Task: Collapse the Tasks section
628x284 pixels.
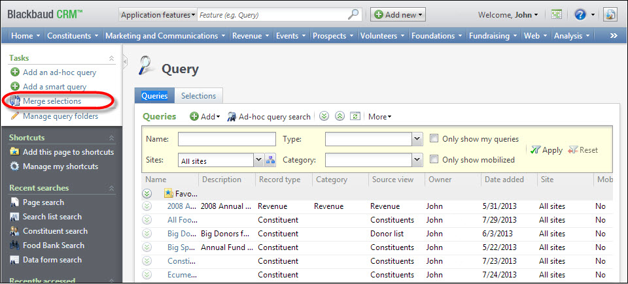Action: [111, 58]
